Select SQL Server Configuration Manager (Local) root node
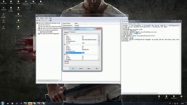This screenshot has width=187, height=105. pyautogui.click(x=49, y=23)
